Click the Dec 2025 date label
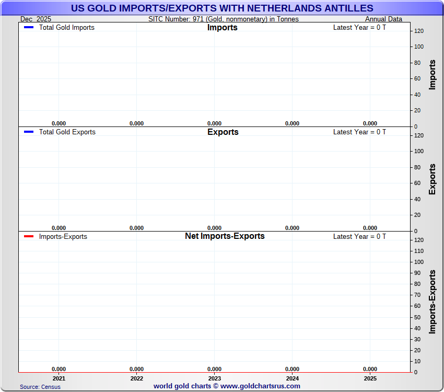Viewport: 444px width, 392px height. (x=36, y=19)
